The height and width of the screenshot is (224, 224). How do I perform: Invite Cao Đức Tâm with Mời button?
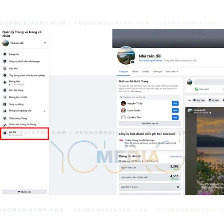pyautogui.click(x=175, y=117)
